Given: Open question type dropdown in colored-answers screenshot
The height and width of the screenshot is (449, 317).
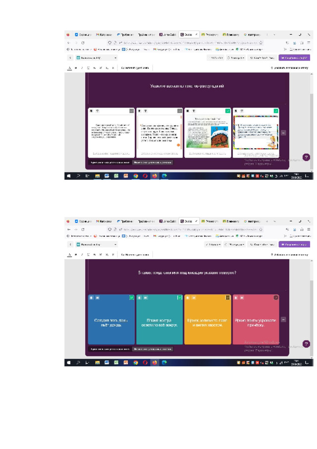Looking at the screenshot, I should [97, 244].
